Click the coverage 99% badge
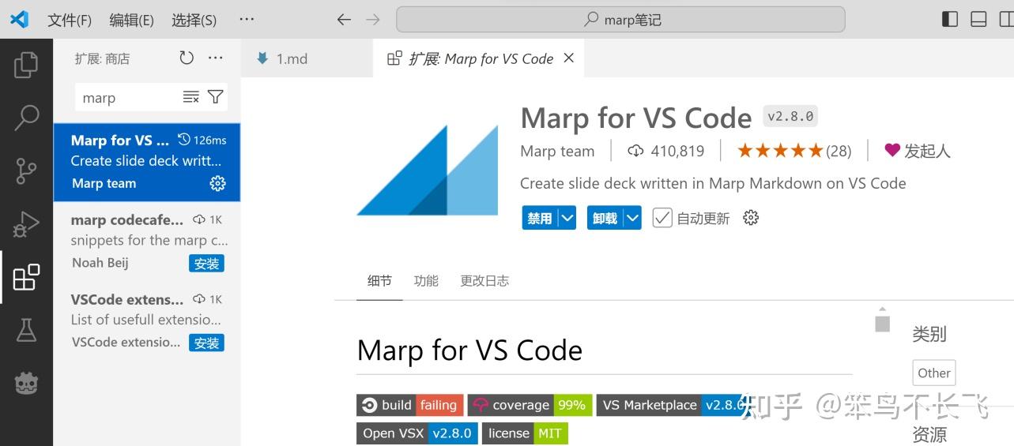1014x446 pixels. [530, 405]
